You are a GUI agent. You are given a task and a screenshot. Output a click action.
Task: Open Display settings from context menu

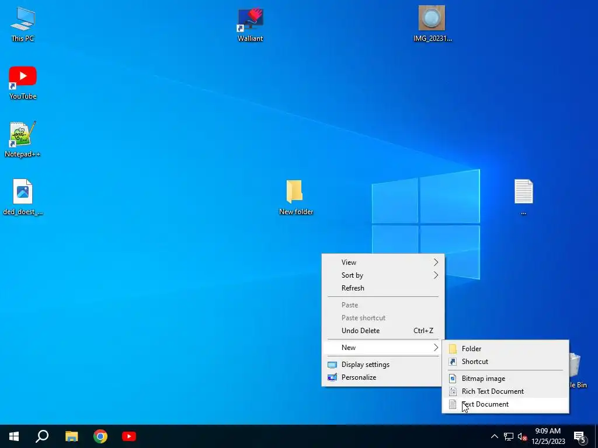tap(383, 365)
